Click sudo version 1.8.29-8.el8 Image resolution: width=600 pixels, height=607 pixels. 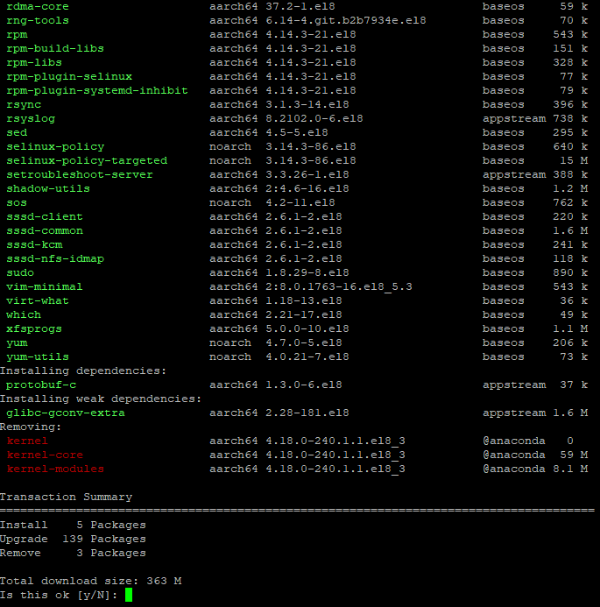click(307, 272)
